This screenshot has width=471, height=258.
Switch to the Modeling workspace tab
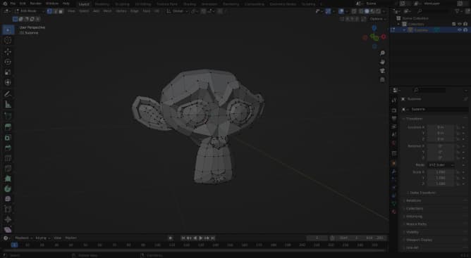pos(102,4)
